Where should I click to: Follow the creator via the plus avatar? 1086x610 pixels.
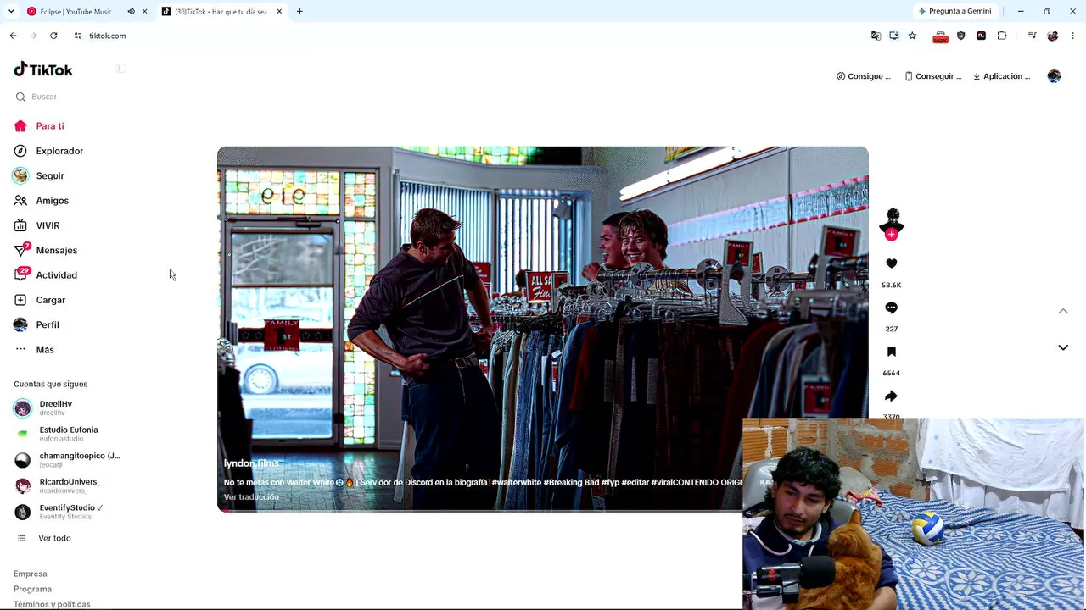click(x=891, y=236)
